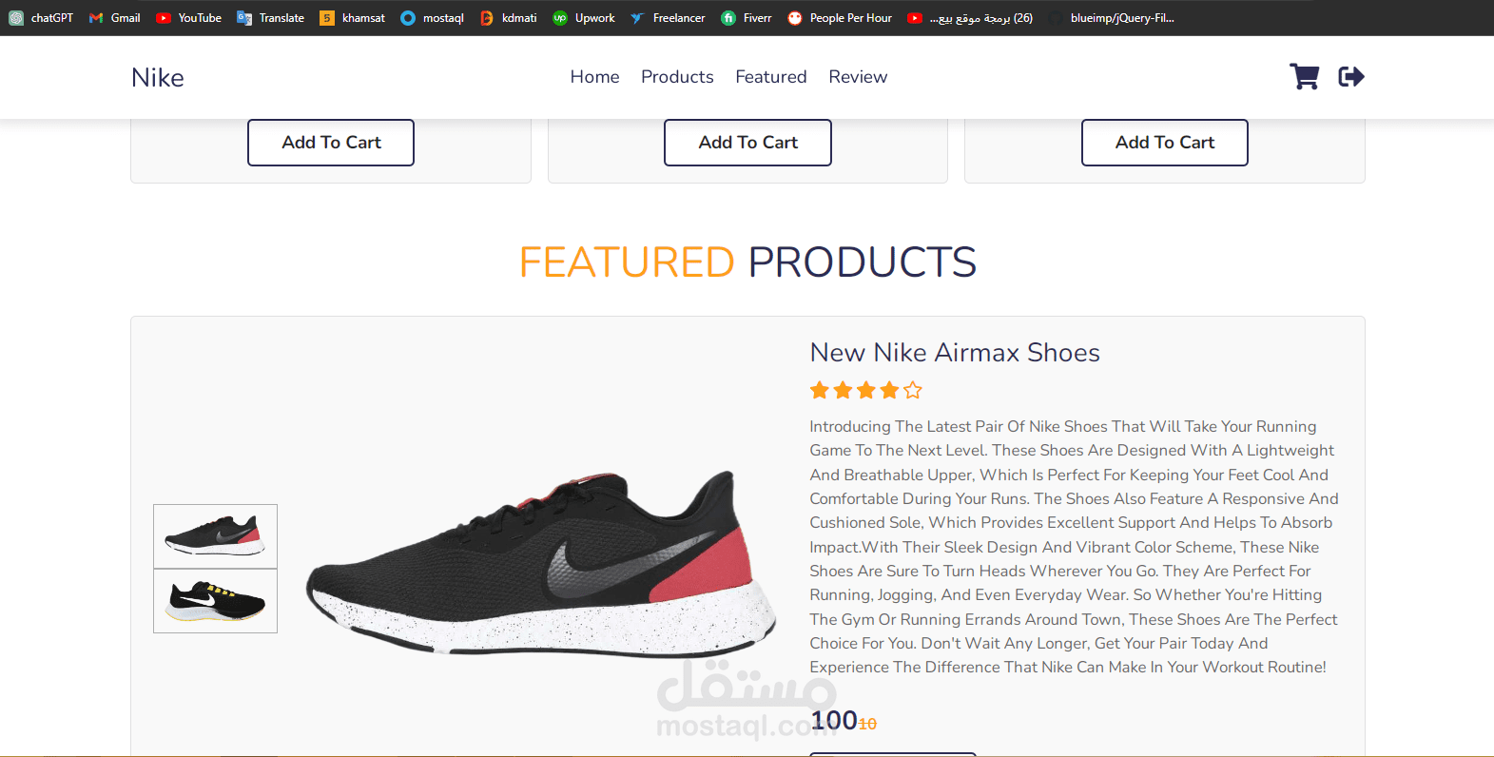Select the black and yellow shoe thumbnail
Screen dimensions: 1494x757
click(x=215, y=601)
